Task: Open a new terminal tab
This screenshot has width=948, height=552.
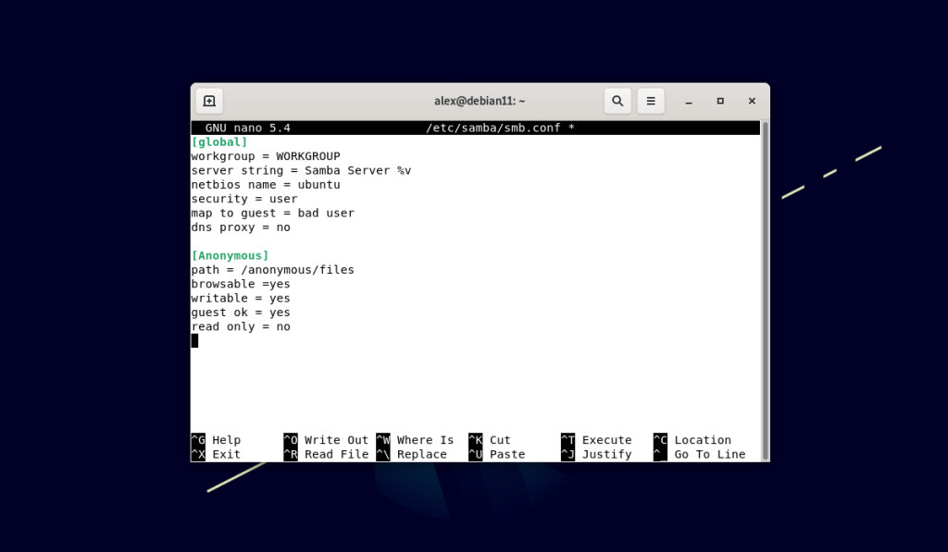Action: (x=208, y=101)
